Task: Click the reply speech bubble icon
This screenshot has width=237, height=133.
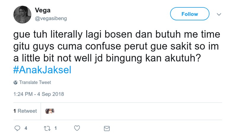Action: (x=17, y=128)
